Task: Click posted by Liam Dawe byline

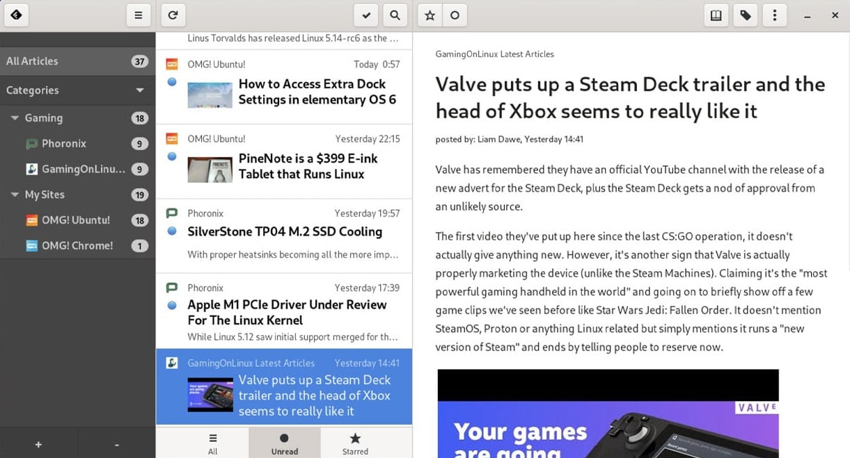Action: point(509,139)
